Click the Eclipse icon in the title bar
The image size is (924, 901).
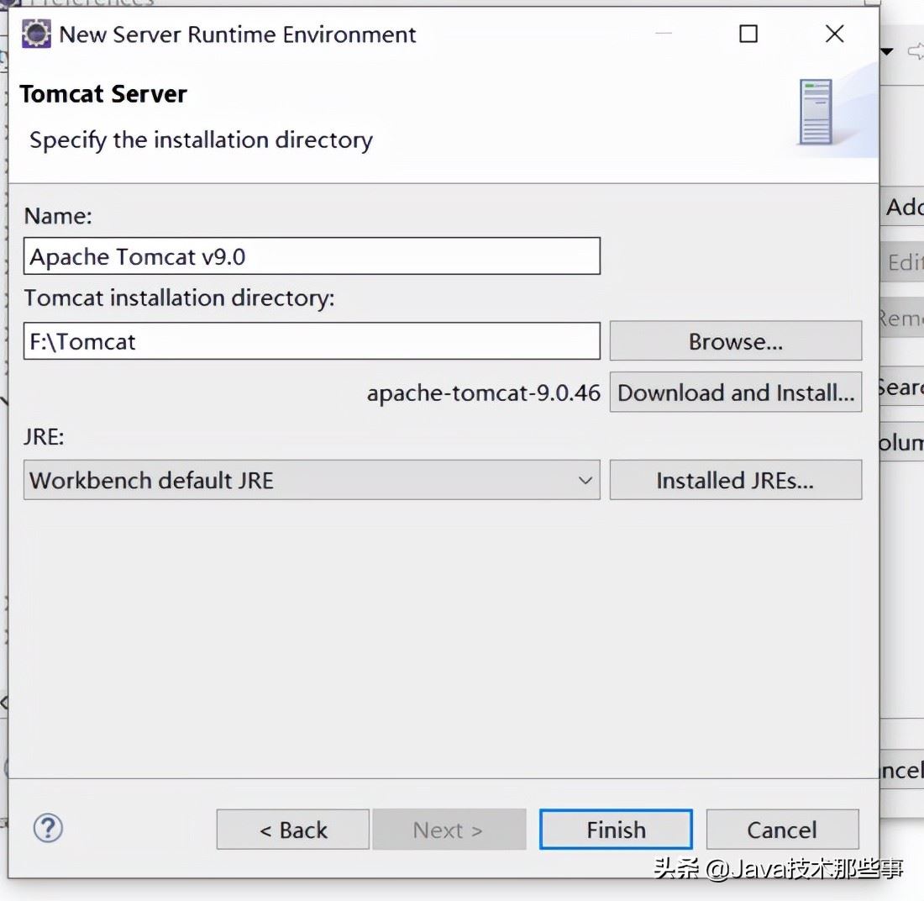tap(36, 34)
